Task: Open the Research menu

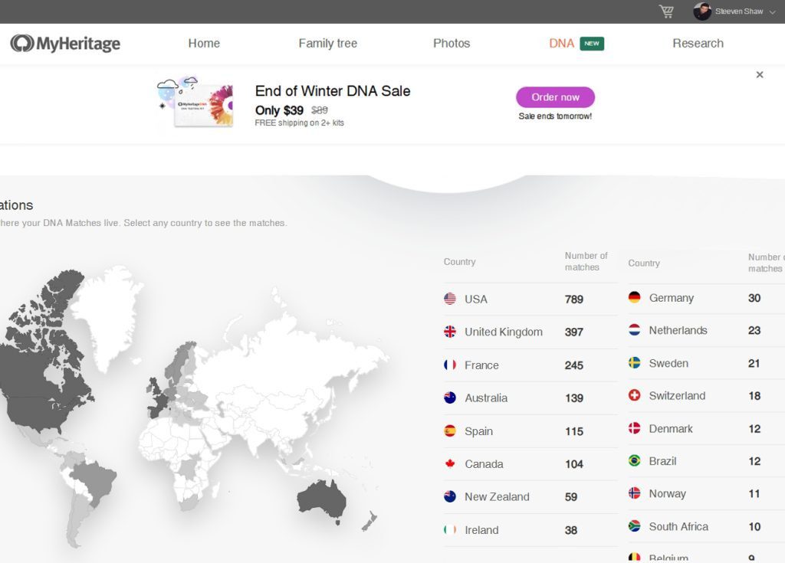Action: click(698, 44)
